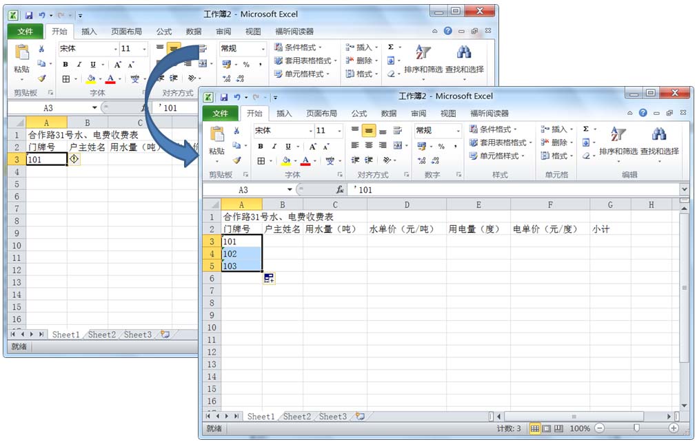Click the AutoFill options icon below cell A5
This screenshot has width=697, height=444.
269,278
